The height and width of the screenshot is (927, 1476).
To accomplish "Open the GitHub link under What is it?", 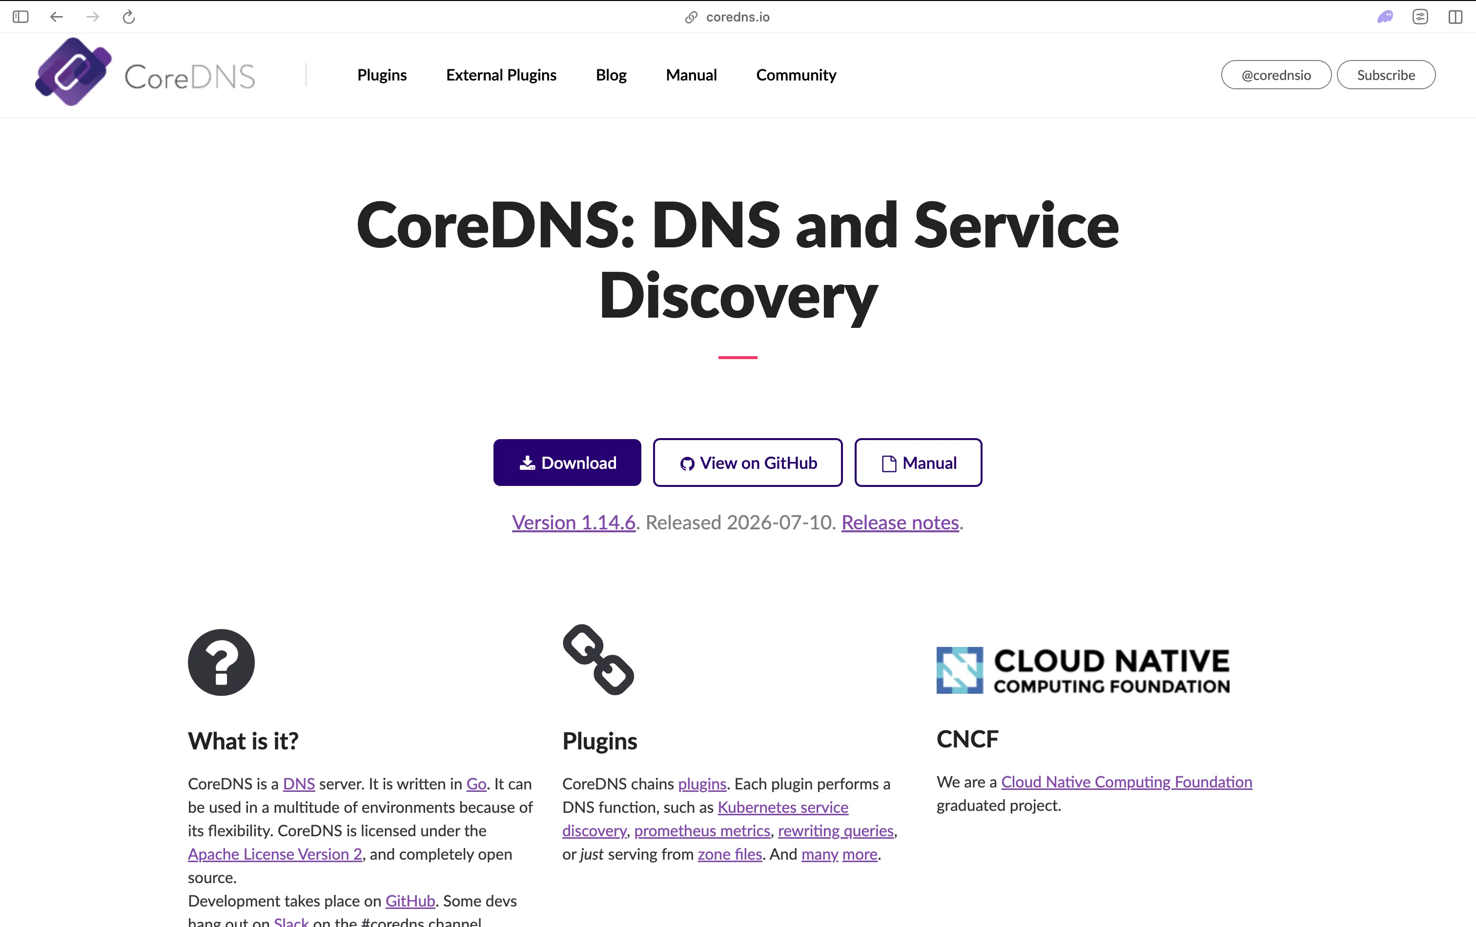I will (x=410, y=901).
